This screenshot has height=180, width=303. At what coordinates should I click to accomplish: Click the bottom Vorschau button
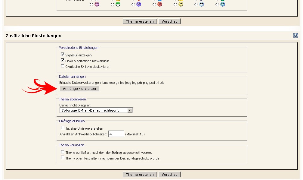pos(169,175)
